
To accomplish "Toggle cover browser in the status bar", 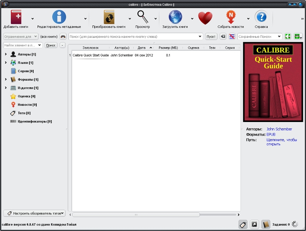I will pos(254,224).
